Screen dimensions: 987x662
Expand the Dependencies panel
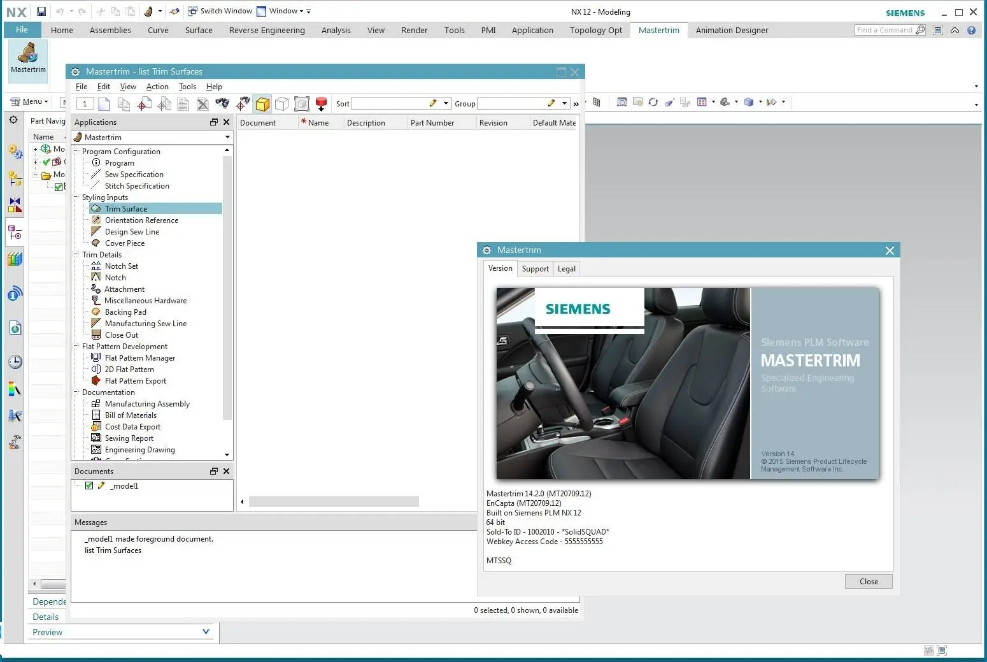(x=49, y=601)
